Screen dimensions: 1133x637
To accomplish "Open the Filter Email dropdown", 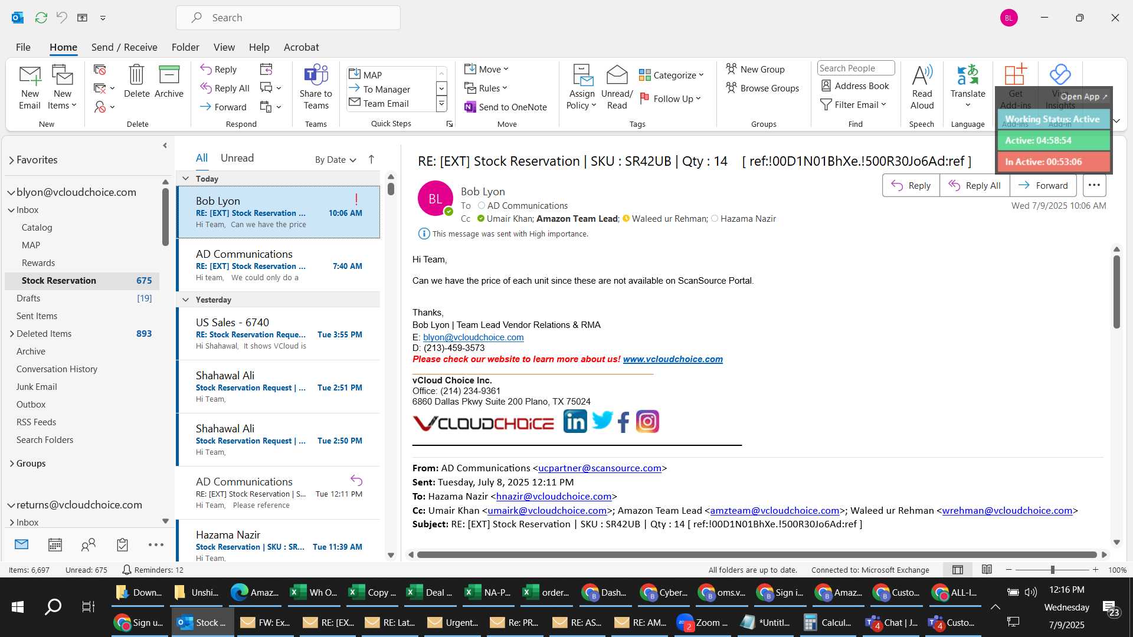I will pos(853,104).
